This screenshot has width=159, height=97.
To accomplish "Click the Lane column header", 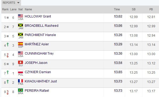I will (x=13, y=9).
